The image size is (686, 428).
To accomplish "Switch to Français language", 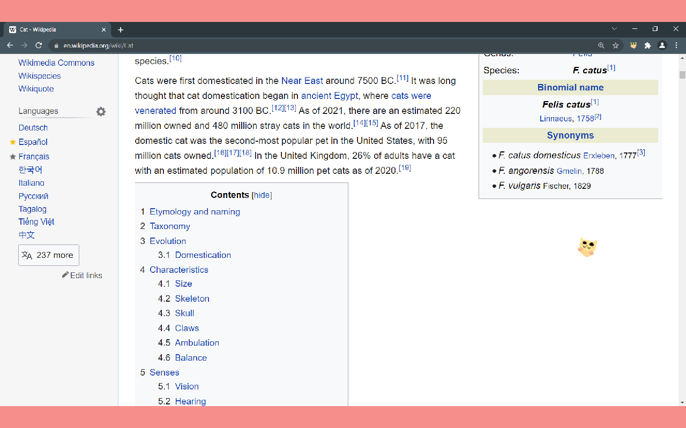I will (x=34, y=157).
